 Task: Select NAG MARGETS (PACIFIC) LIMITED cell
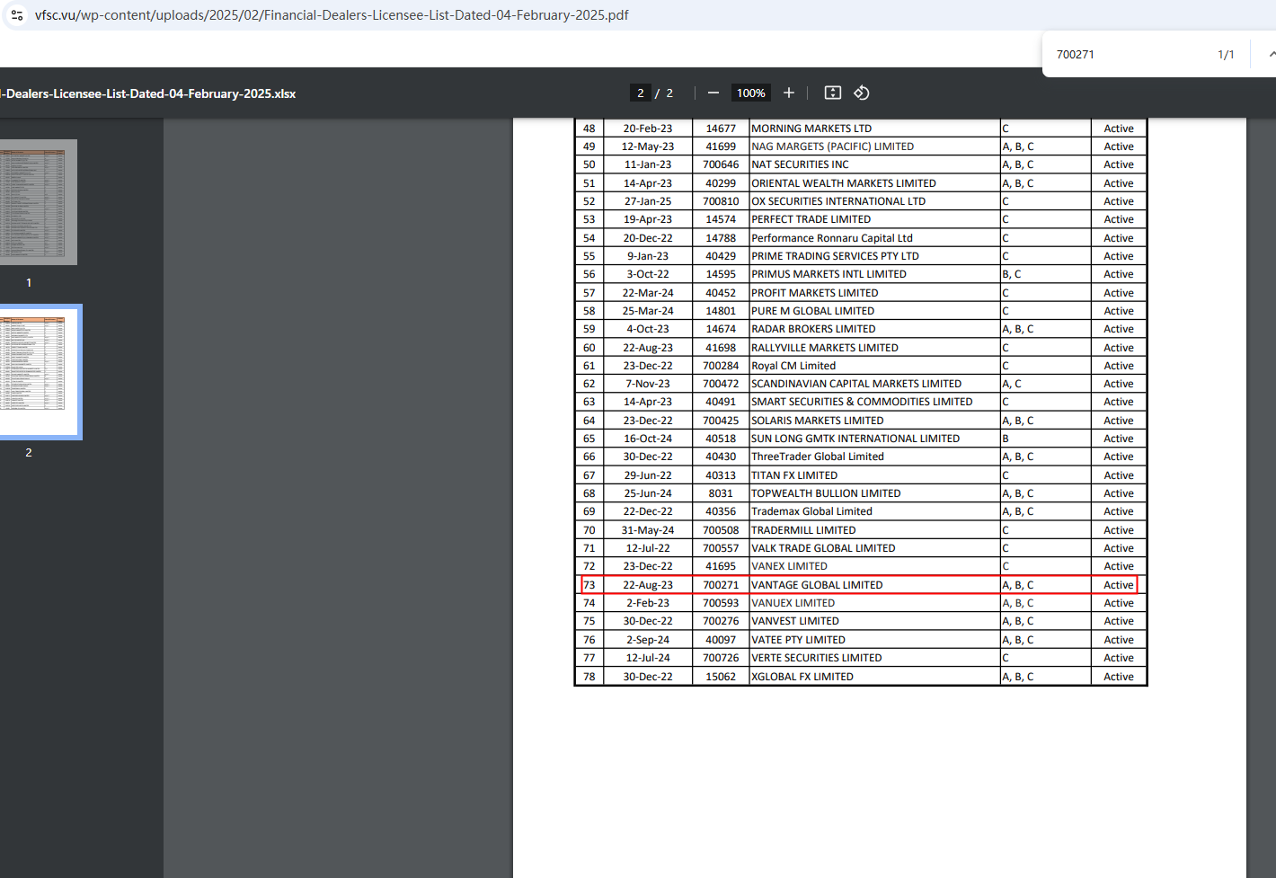coord(832,146)
